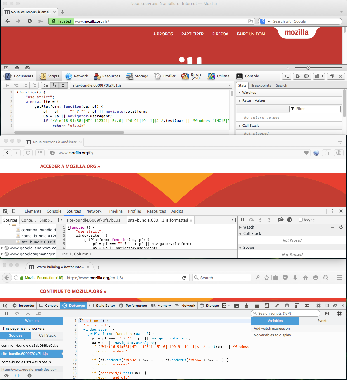The height and width of the screenshot is (380, 347).
Task: Toggle black box eye icon in Firefox debugger
Action: (6, 376)
